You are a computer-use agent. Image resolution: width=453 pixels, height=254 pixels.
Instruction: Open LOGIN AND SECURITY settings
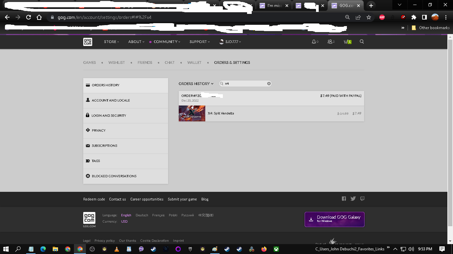[126, 116]
